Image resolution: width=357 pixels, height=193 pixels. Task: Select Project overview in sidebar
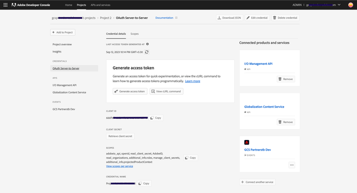(x=62, y=44)
